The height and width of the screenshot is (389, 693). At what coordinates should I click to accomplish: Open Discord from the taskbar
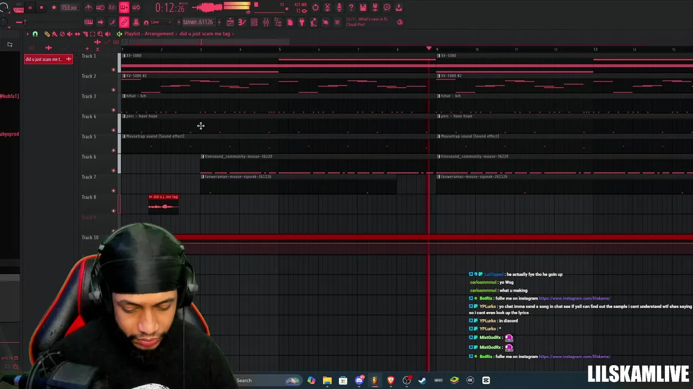359,380
